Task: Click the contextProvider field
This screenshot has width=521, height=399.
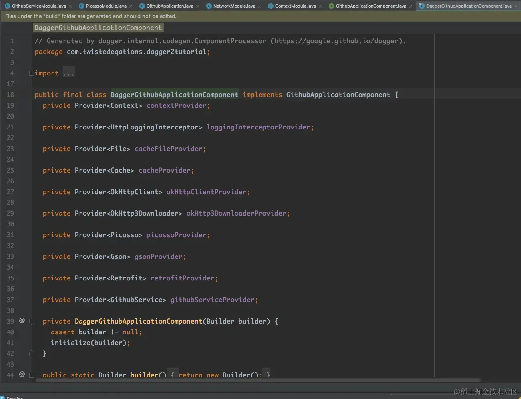Action: (176, 105)
